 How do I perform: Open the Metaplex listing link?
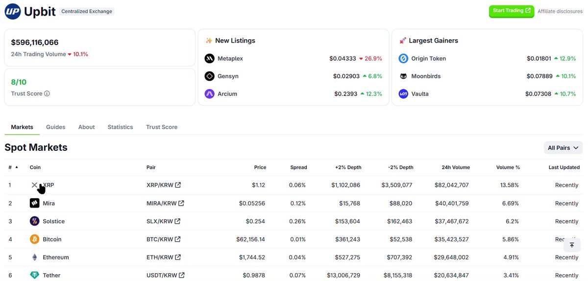[x=230, y=59]
